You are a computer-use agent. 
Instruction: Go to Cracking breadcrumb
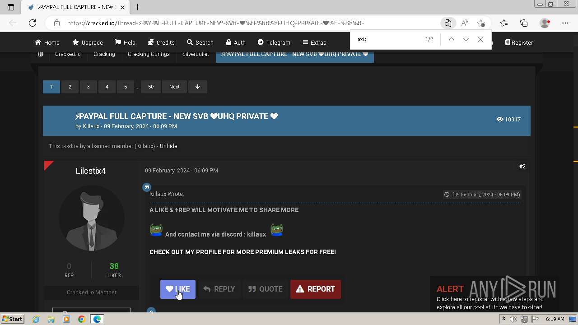click(x=104, y=54)
